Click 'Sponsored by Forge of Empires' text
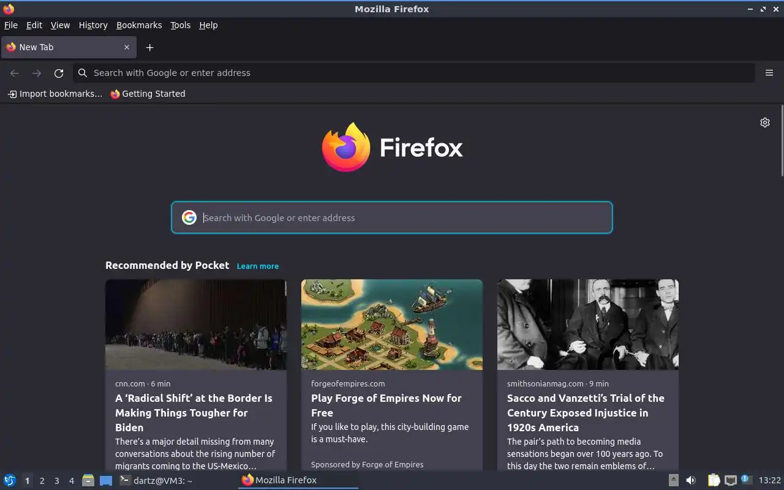Image resolution: width=784 pixels, height=490 pixels. pyautogui.click(x=367, y=464)
